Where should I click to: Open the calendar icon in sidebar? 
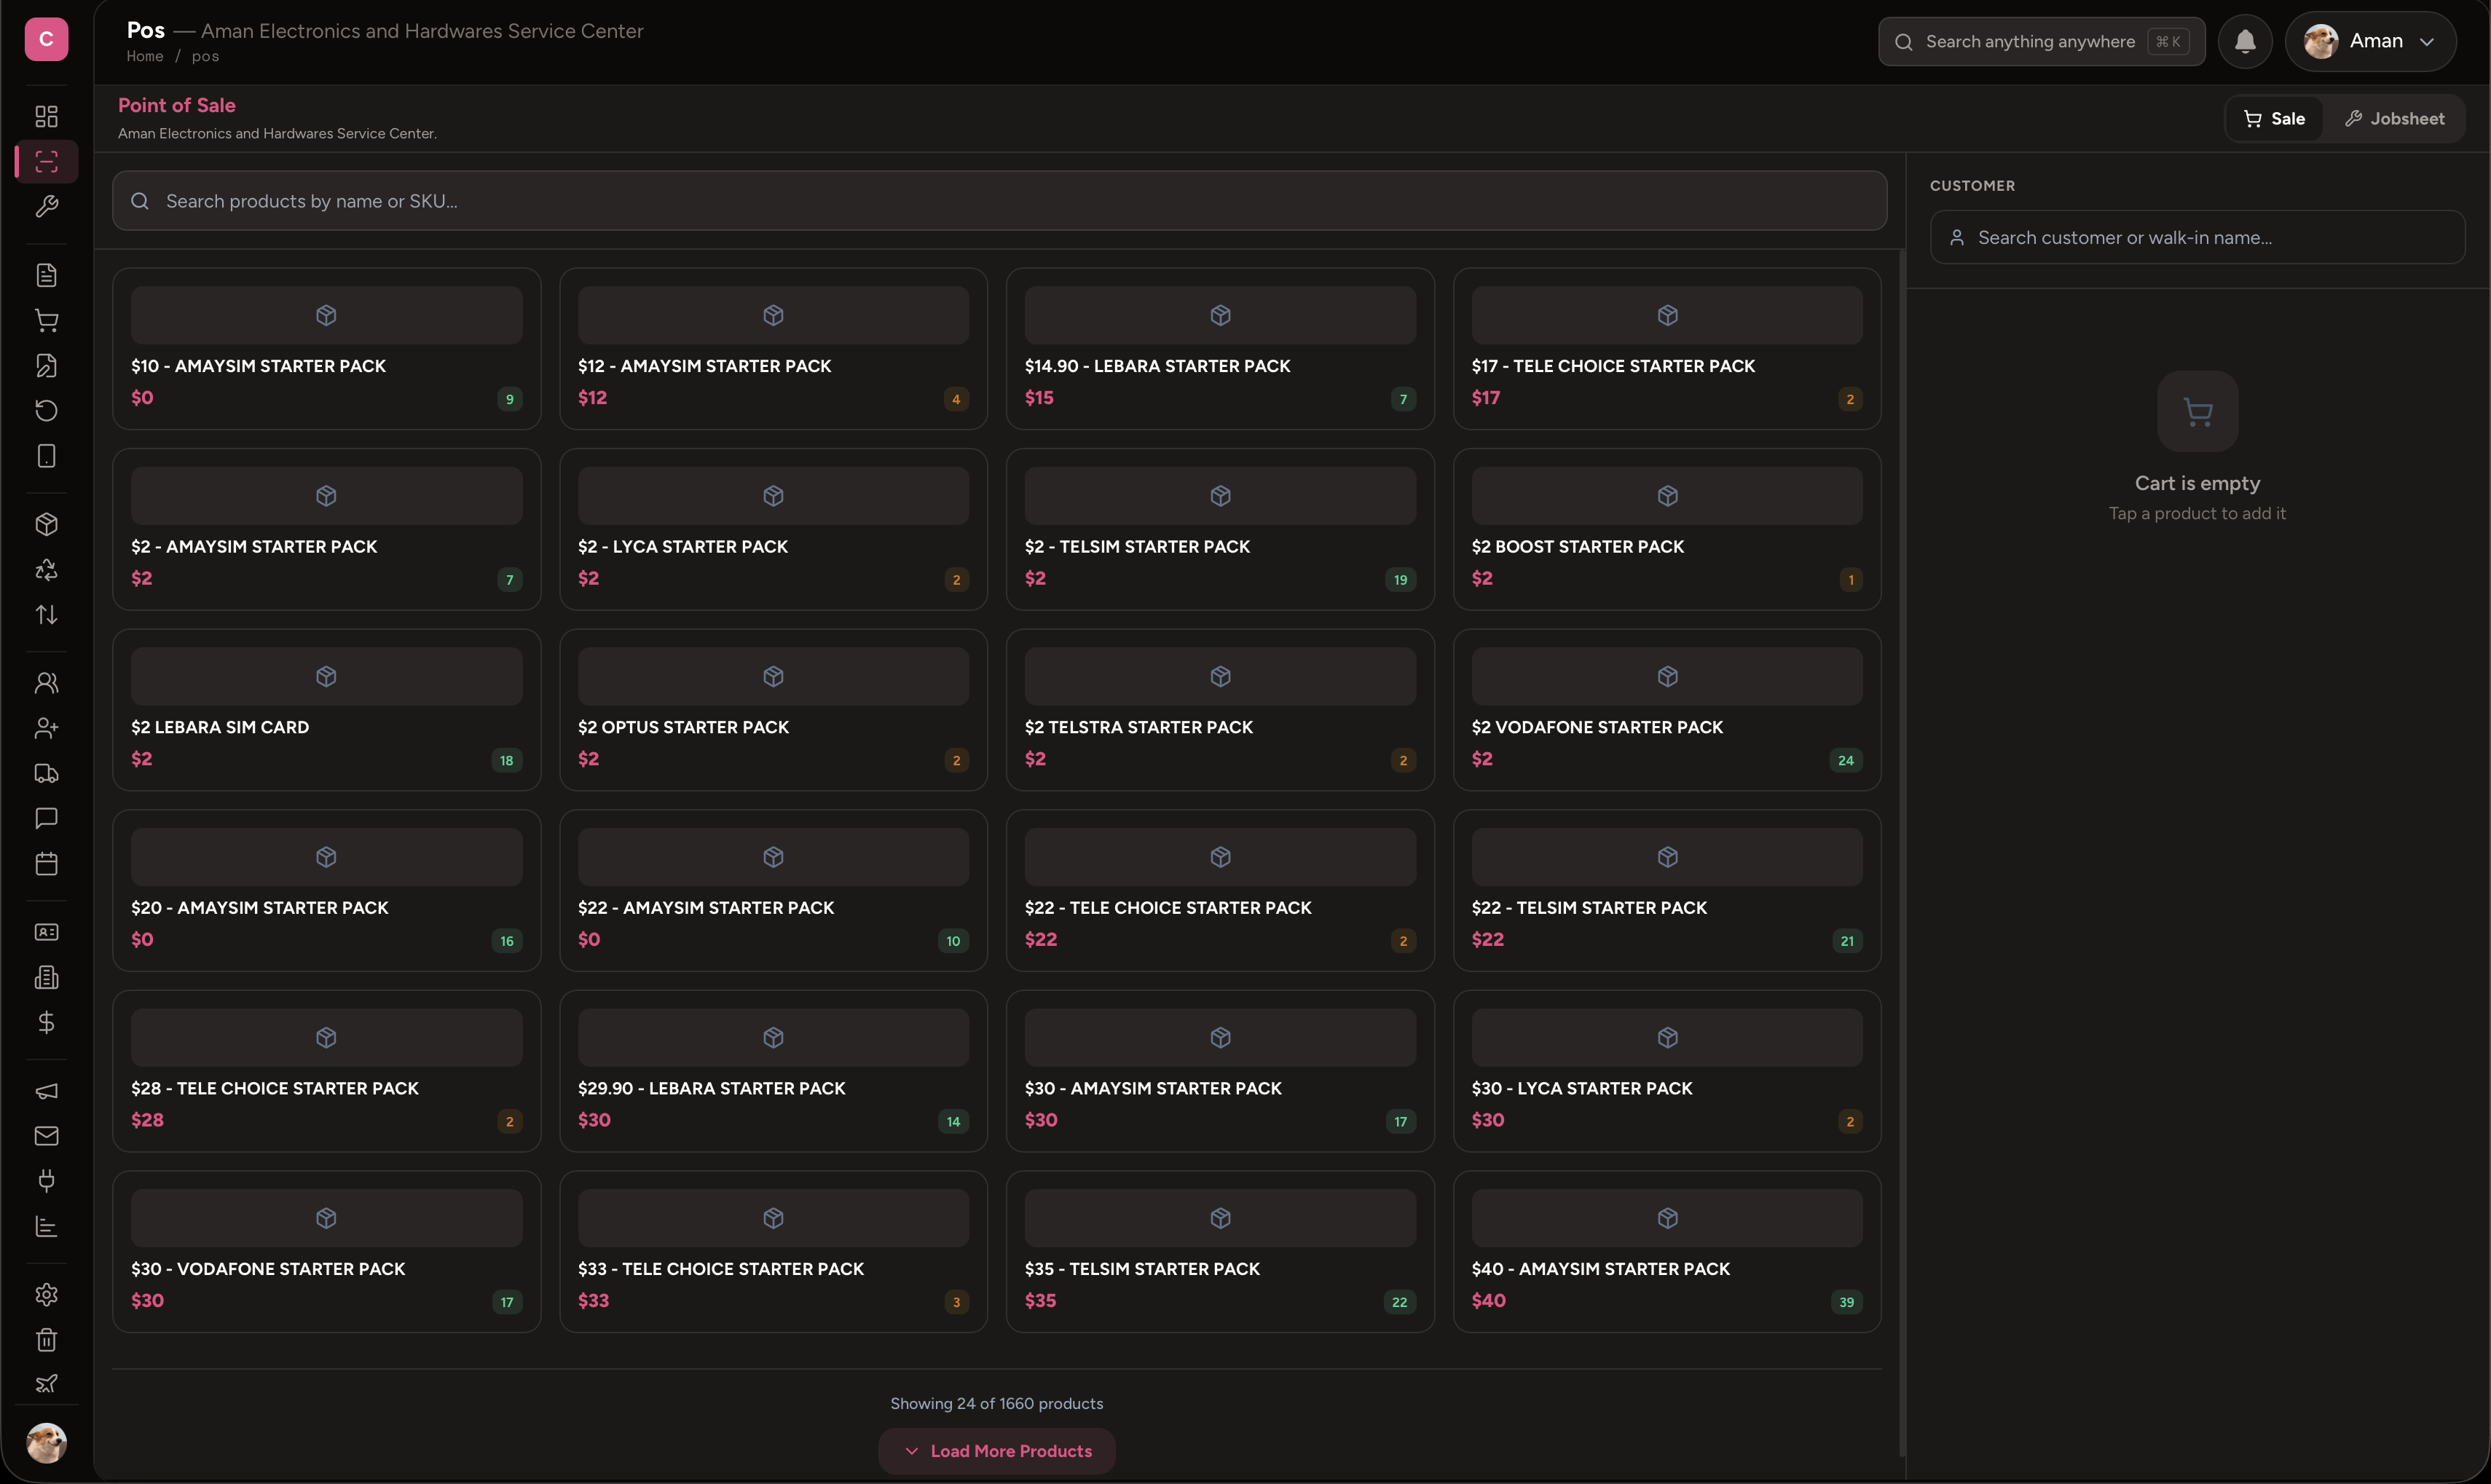pos(46,863)
